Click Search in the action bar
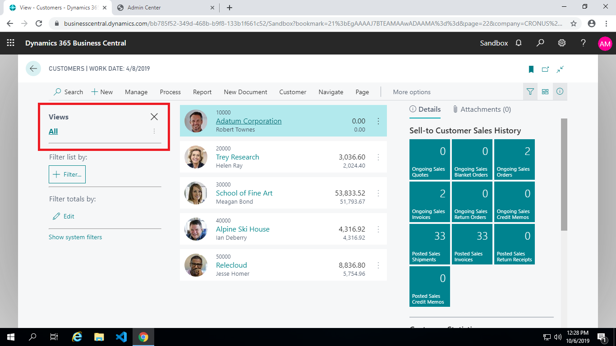 tap(69, 92)
